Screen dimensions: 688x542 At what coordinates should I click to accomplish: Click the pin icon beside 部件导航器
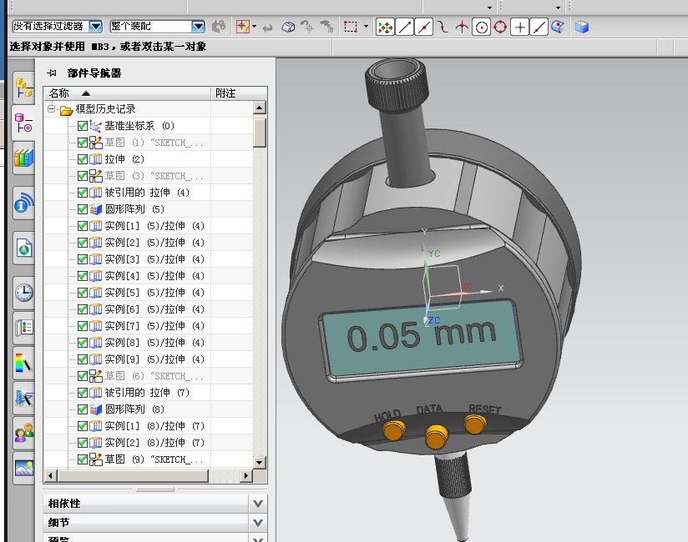point(52,73)
